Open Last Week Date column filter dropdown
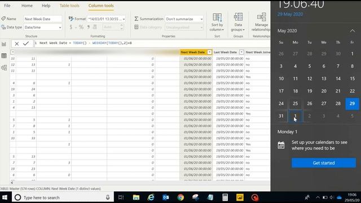 click(x=241, y=52)
